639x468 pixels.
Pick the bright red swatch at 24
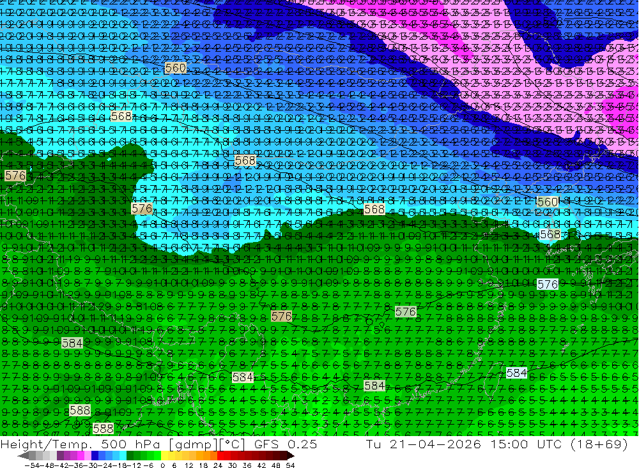[x=220, y=456]
